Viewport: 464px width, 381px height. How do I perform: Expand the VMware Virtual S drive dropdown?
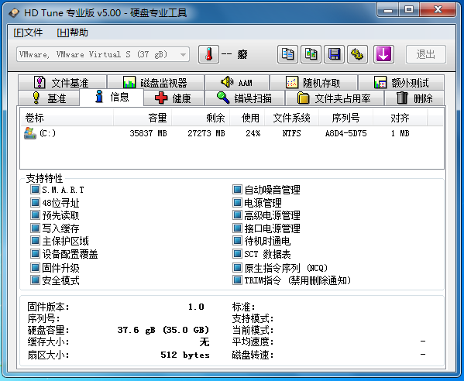pyautogui.click(x=183, y=54)
